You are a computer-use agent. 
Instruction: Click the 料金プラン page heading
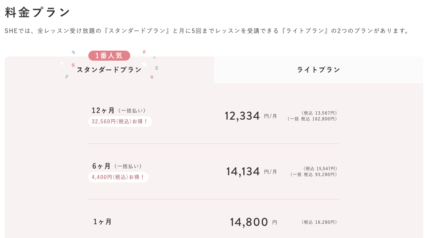37,13
